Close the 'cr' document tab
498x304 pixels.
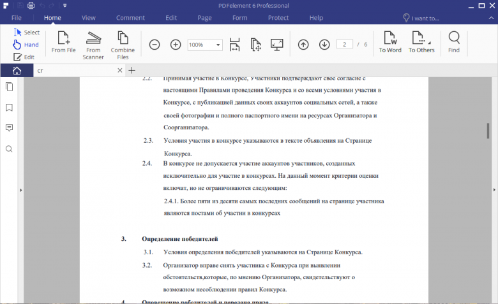tap(120, 70)
